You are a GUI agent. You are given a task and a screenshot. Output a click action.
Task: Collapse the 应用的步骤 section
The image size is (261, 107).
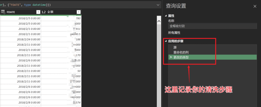click(166, 41)
